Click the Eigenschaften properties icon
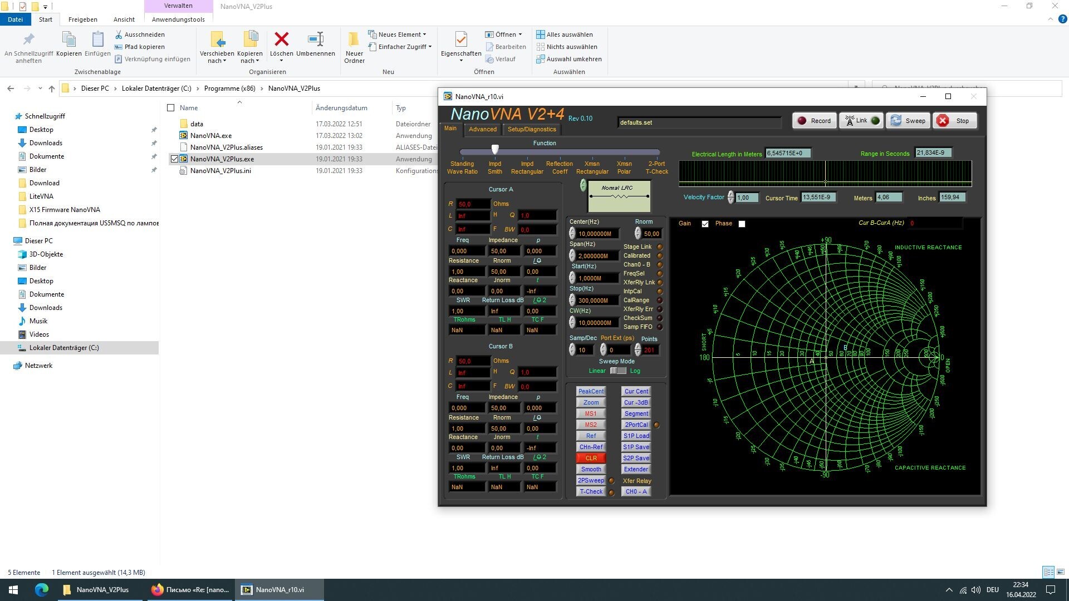This screenshot has width=1069, height=601. (x=460, y=40)
